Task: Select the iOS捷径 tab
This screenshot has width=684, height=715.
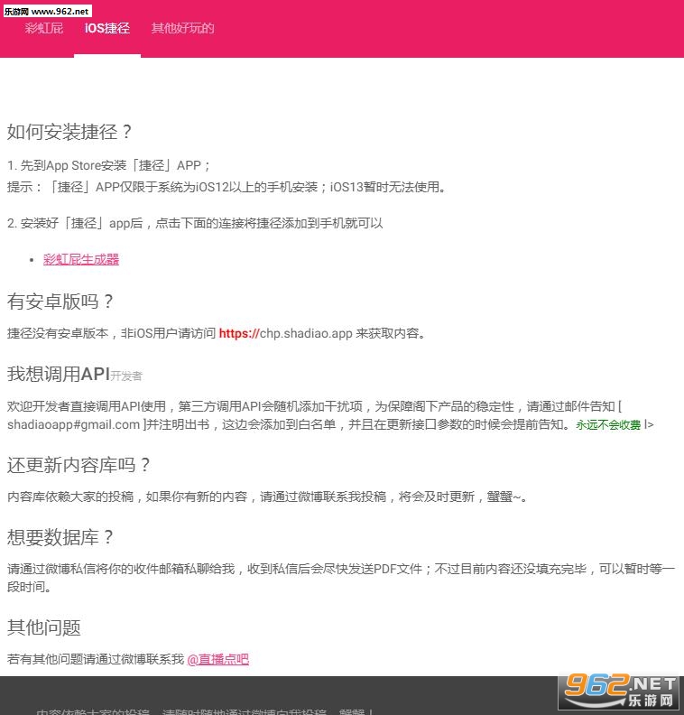Action: (107, 28)
